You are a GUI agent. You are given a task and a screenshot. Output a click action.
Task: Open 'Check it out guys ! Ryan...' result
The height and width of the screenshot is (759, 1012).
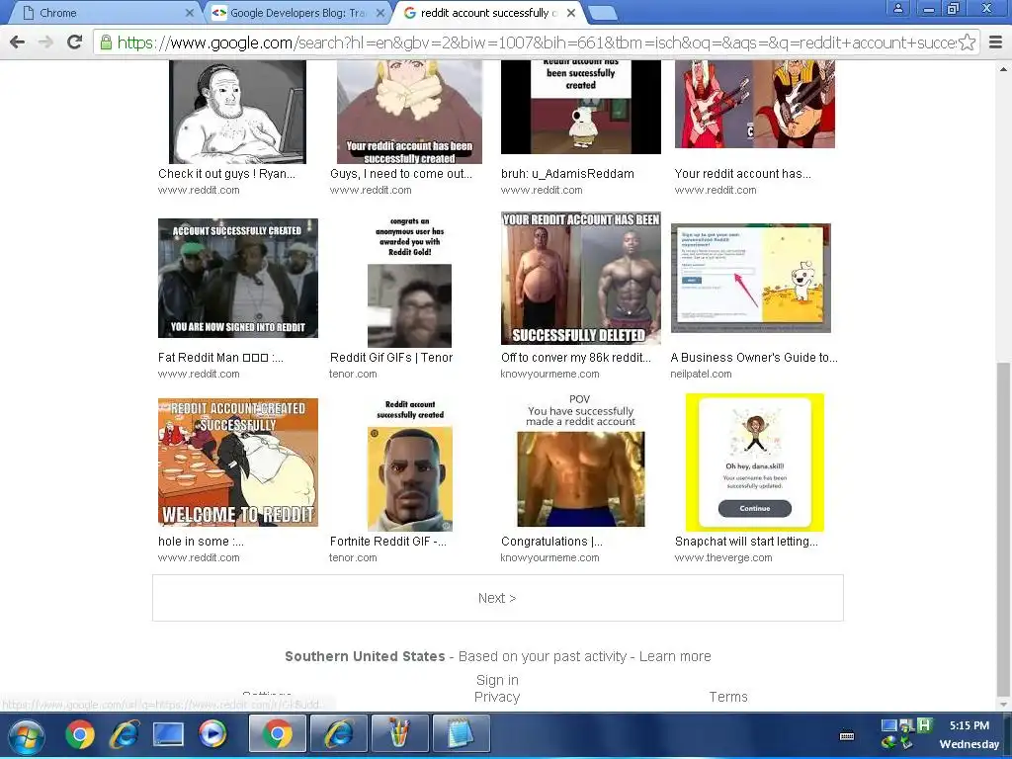226,174
